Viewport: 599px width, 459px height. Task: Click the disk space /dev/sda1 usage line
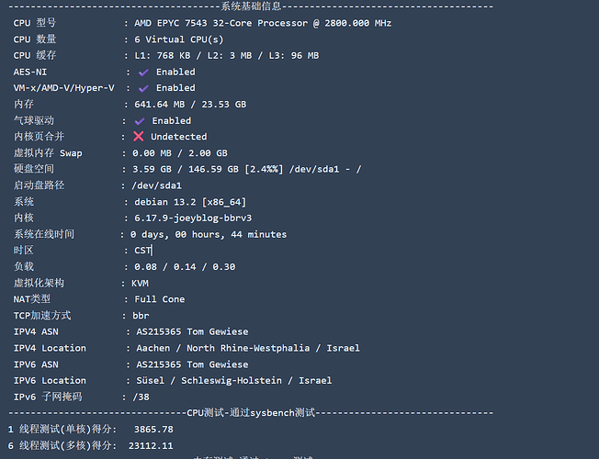pos(247,170)
